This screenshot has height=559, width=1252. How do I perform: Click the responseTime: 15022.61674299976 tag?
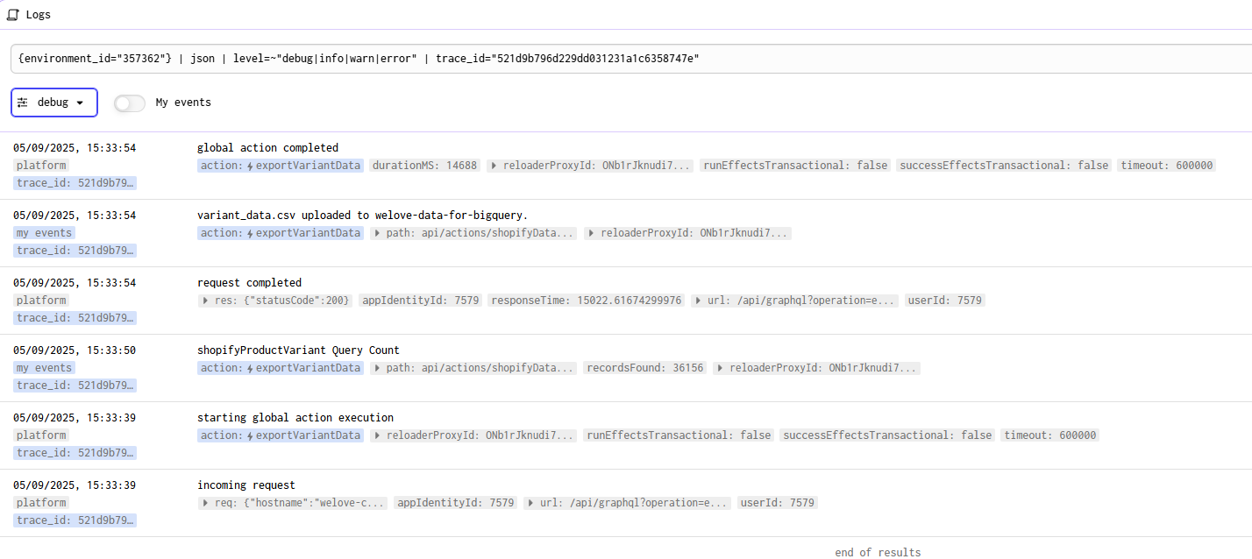586,301
